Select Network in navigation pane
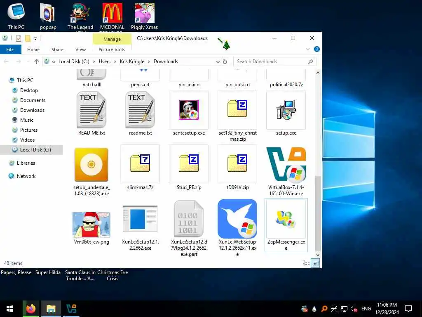This screenshot has height=317, width=422. point(26,176)
